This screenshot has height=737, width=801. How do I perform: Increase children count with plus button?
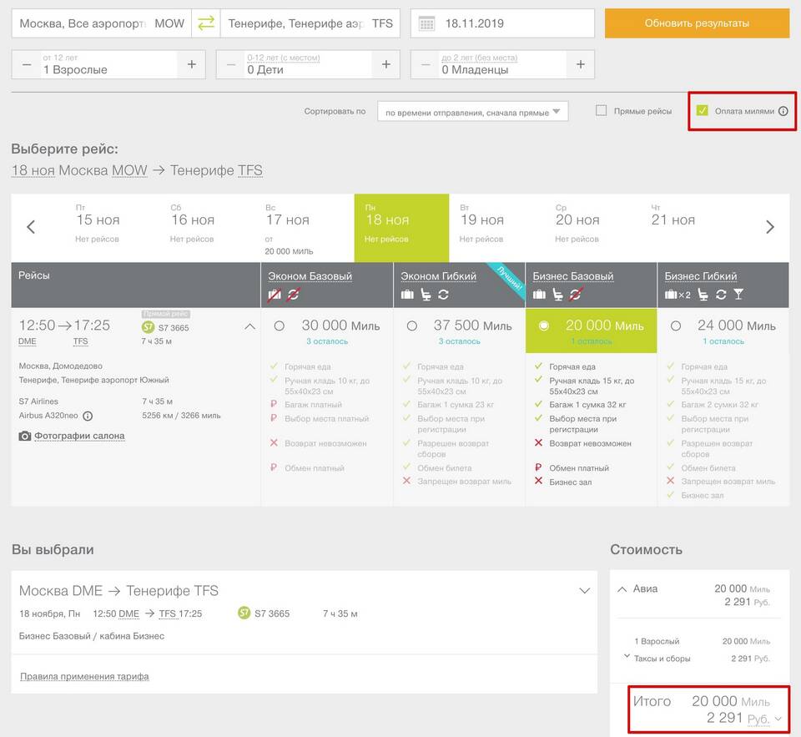click(385, 64)
